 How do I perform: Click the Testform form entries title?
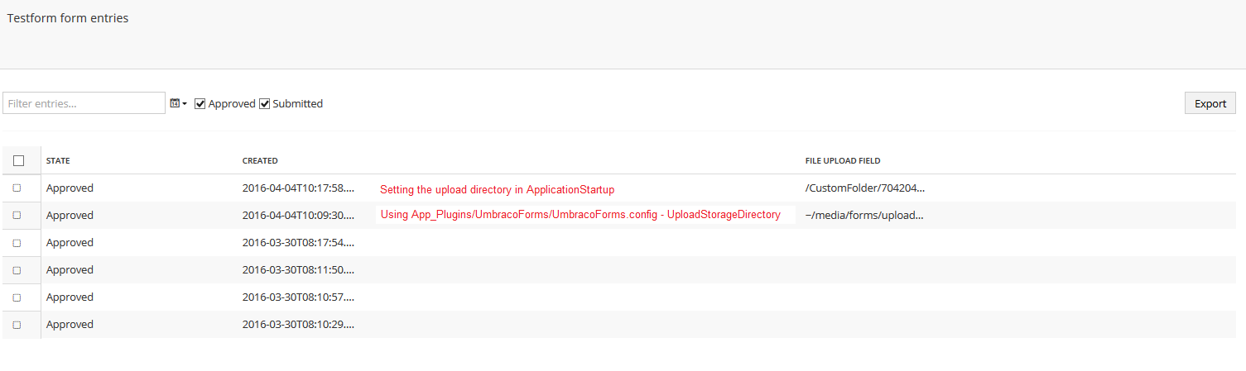(x=68, y=17)
